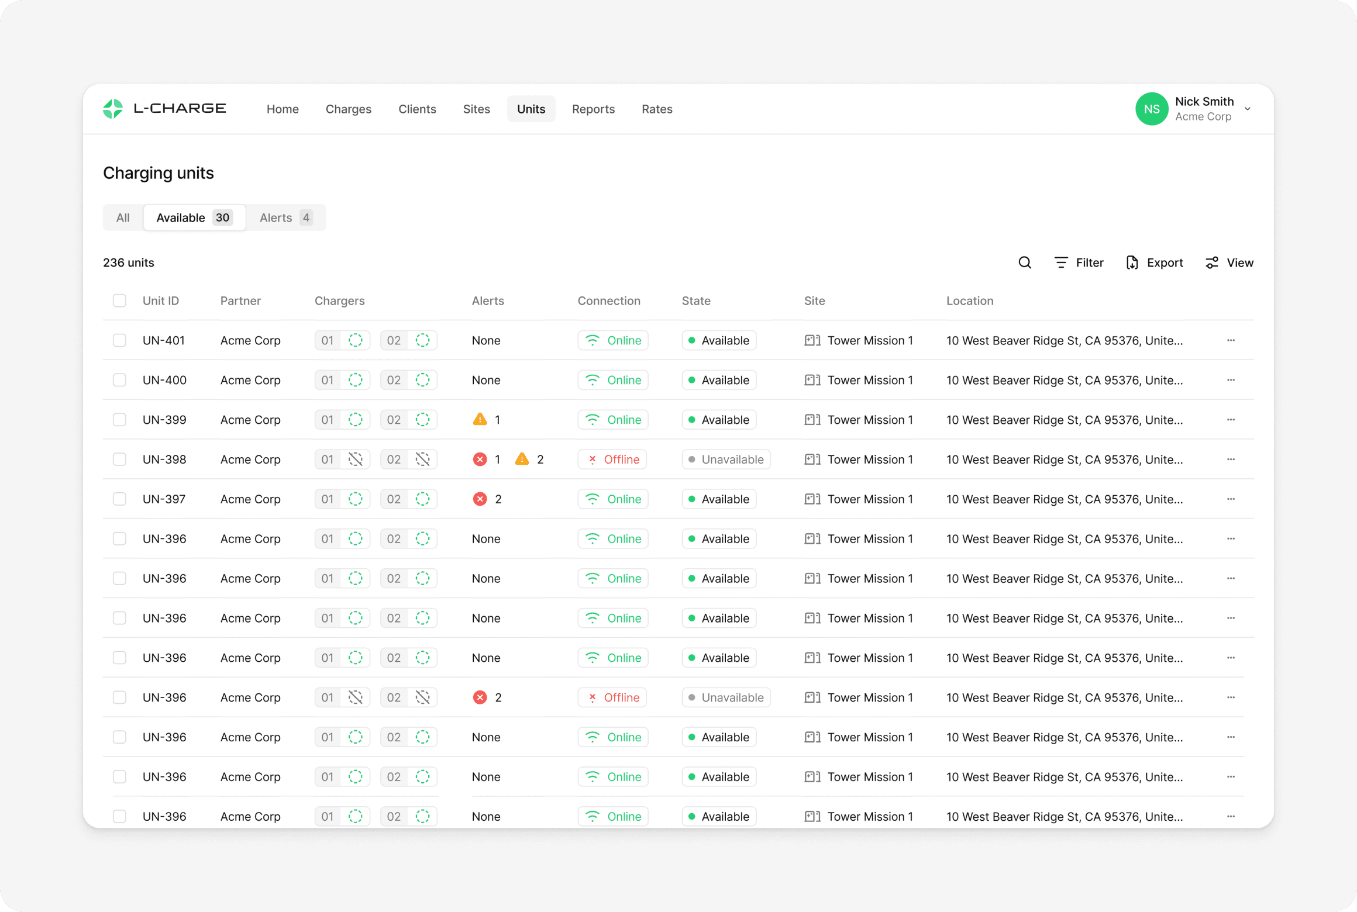Click the NS avatar circle

(1151, 109)
